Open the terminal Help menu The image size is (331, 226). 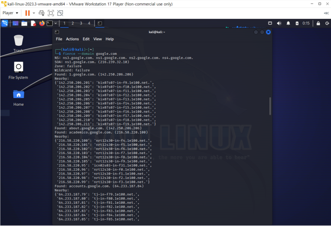110,39
